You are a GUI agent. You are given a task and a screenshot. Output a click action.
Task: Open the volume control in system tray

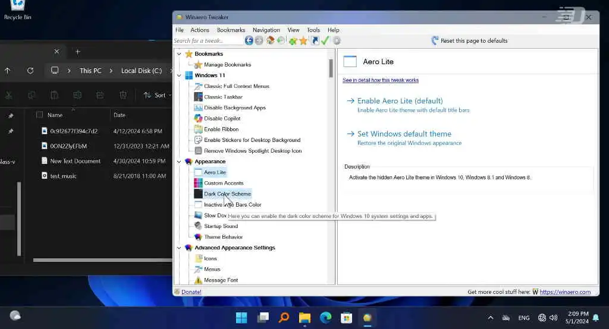tap(554, 318)
